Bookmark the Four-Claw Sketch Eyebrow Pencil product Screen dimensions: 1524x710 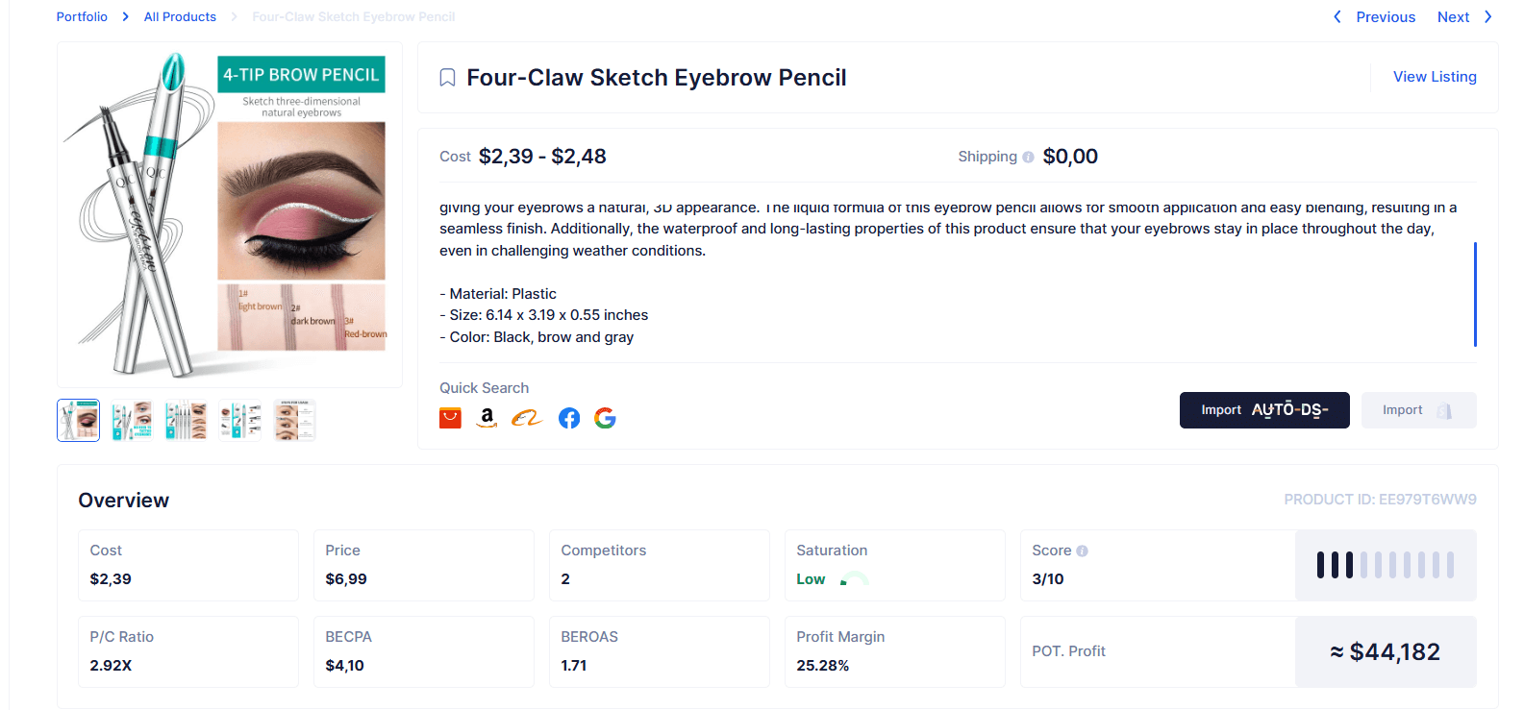point(447,78)
